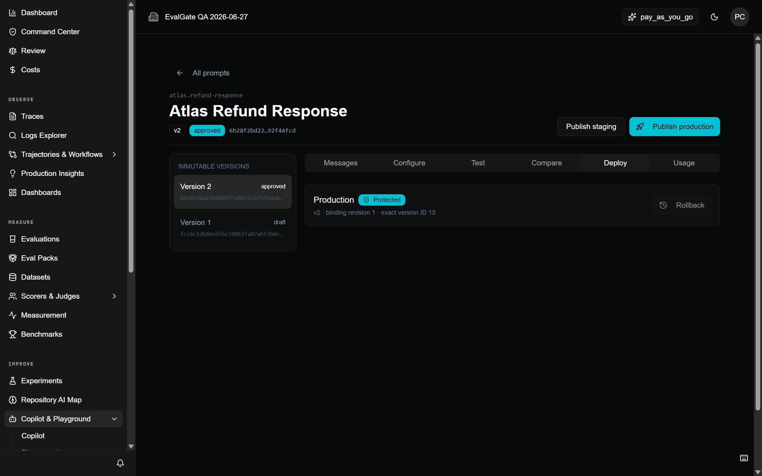Click the Evaluations beaker icon
This screenshot has height=476, width=762.
coord(13,239)
